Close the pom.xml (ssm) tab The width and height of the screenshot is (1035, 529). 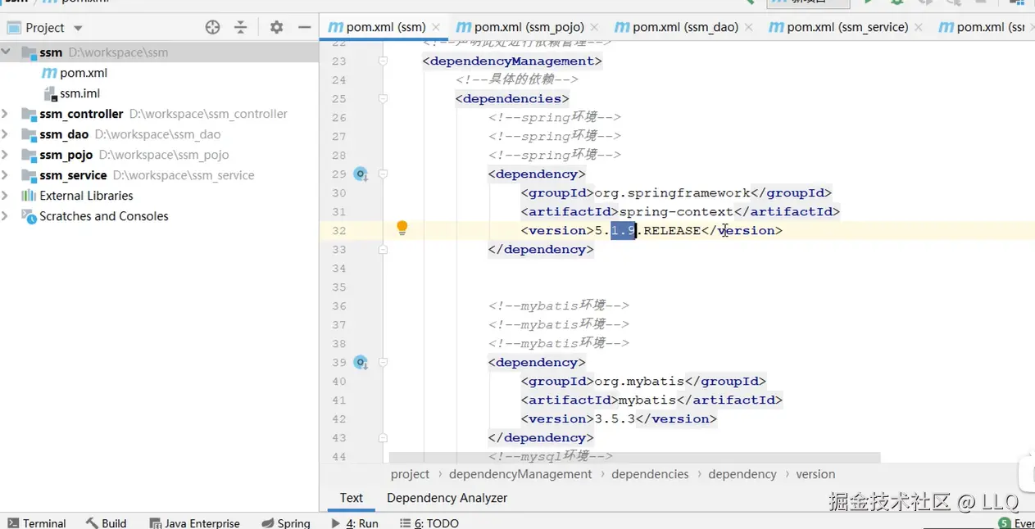coord(435,27)
